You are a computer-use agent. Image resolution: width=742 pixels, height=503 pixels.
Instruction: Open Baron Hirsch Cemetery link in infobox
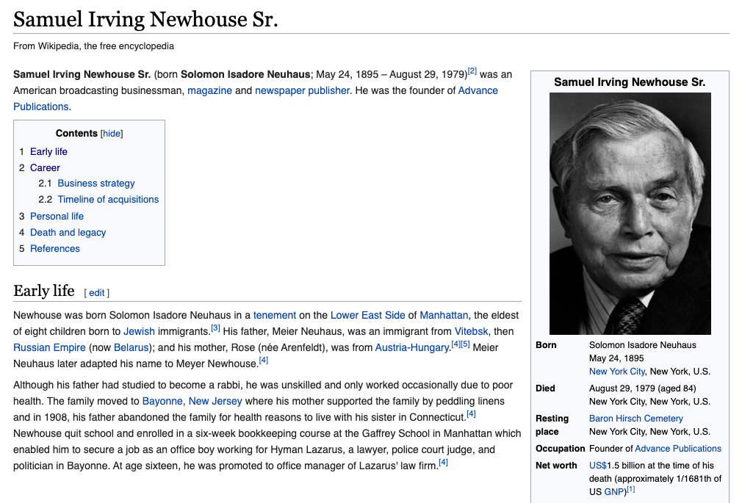point(635,419)
